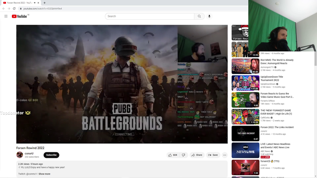This screenshot has height=178, width=317.
Task: Go forward with the browser forward arrow
Action: click(x=9, y=8)
